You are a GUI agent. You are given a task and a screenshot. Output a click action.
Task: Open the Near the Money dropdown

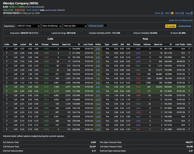coord(52,26)
